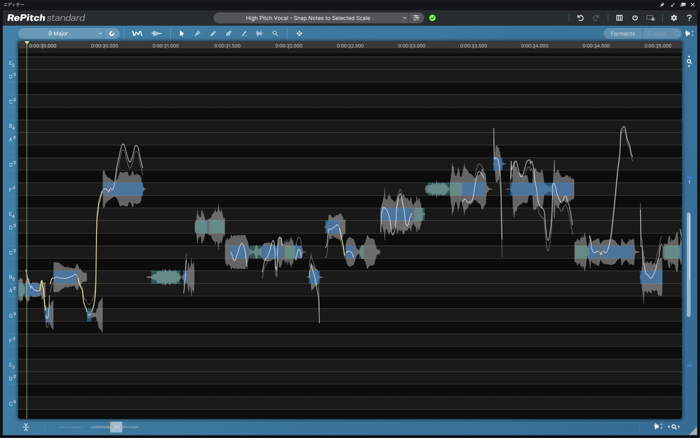Image resolution: width=700 pixels, height=438 pixels.
Task: Click timeline ruler at 0:00:34.500
Action: pyautogui.click(x=596, y=46)
